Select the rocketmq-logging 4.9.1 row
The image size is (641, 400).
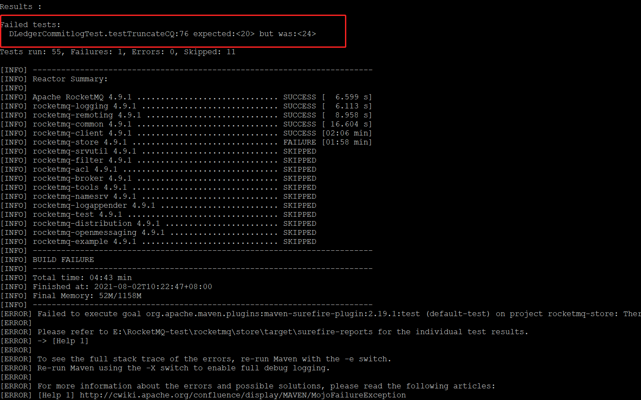click(x=186, y=106)
